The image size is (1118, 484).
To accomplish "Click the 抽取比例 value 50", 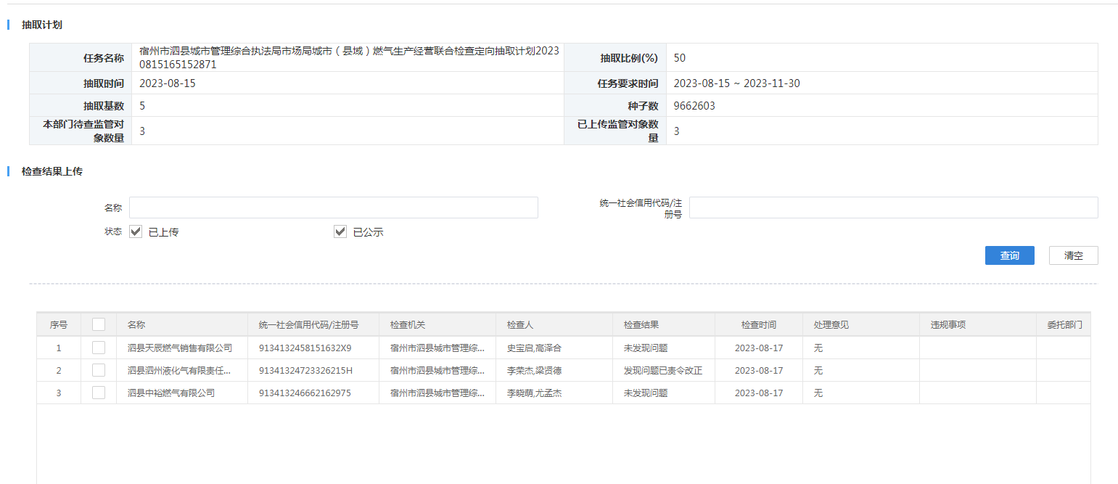I will [x=680, y=58].
